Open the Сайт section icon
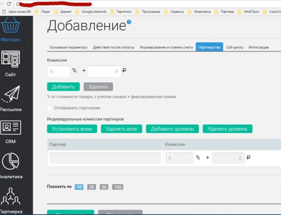Image resolution: width=281 pixels, height=215 pixels. (x=11, y=59)
